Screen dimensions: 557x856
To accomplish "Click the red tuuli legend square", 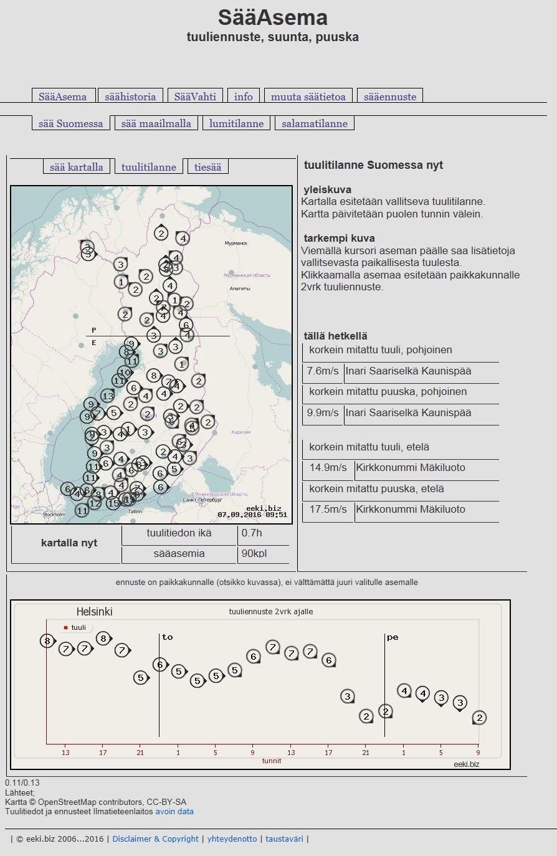I will [x=65, y=627].
